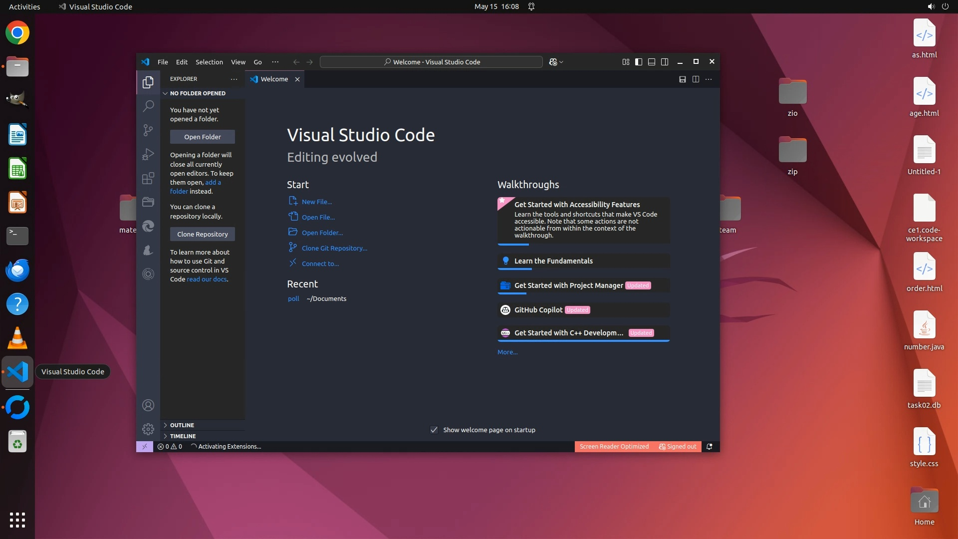Screen dimensions: 958x539
Task: Expand the Timeline section
Action: point(183,436)
